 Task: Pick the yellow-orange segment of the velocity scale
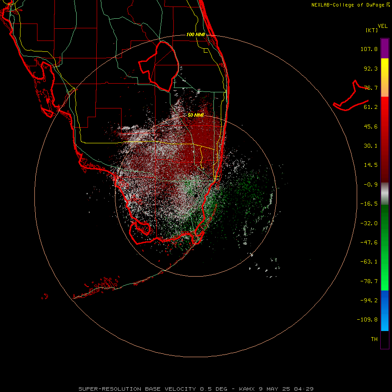pos(385,78)
